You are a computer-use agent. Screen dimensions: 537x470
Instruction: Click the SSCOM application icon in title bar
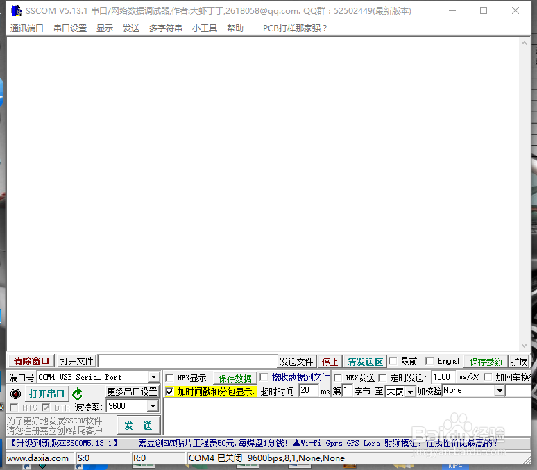coord(16,10)
